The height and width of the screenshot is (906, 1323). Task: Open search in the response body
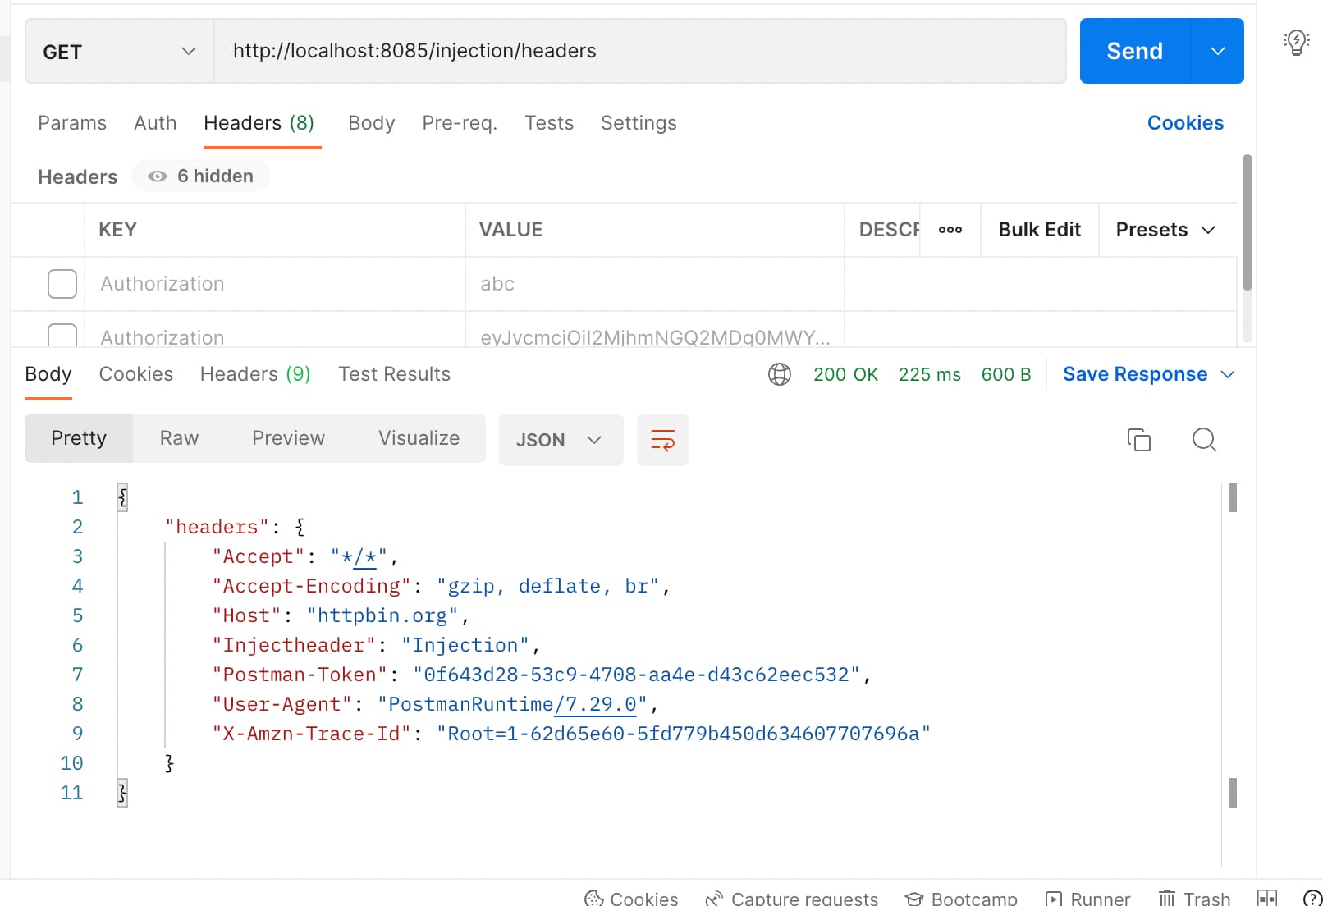(x=1204, y=440)
